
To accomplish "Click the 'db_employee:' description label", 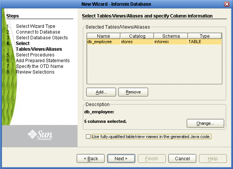I will [x=99, y=112].
